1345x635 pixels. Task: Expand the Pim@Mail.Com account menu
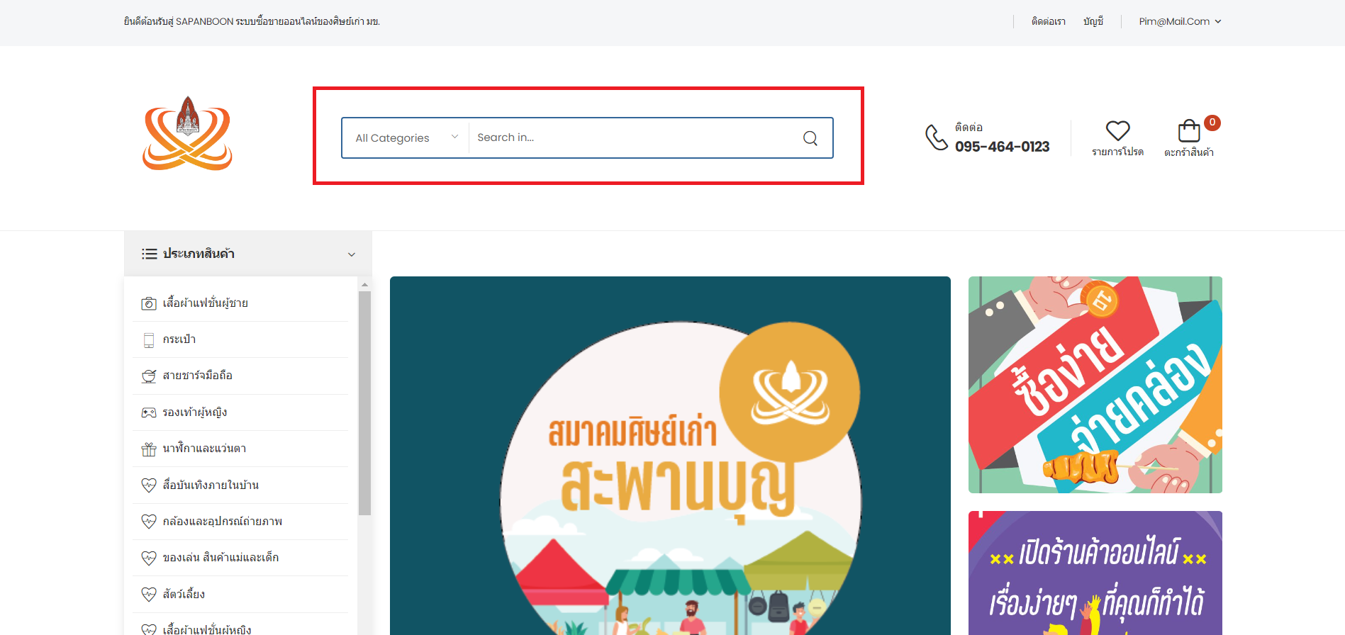(1180, 21)
